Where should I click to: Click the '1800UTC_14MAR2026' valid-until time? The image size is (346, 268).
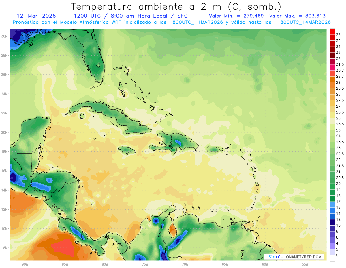(x=304, y=22)
